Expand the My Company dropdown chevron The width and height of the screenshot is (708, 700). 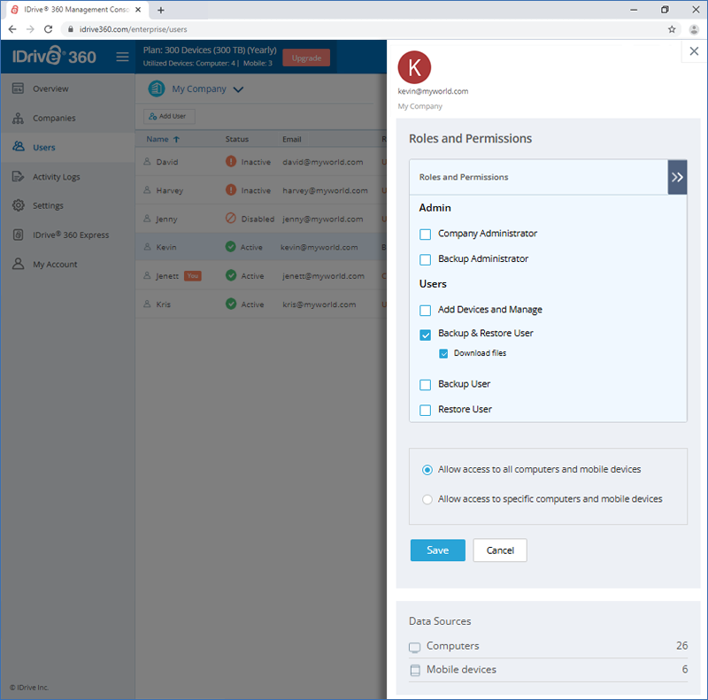[238, 89]
